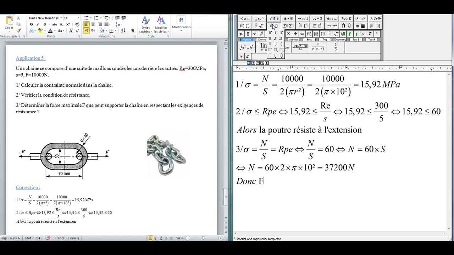Click the Format Painter brush icon

point(18,31)
